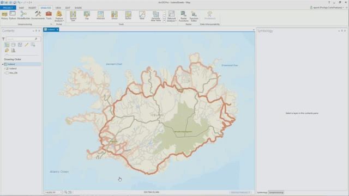
Task: Open the Generate Near Table tool
Action: pyautogui.click(x=156, y=16)
